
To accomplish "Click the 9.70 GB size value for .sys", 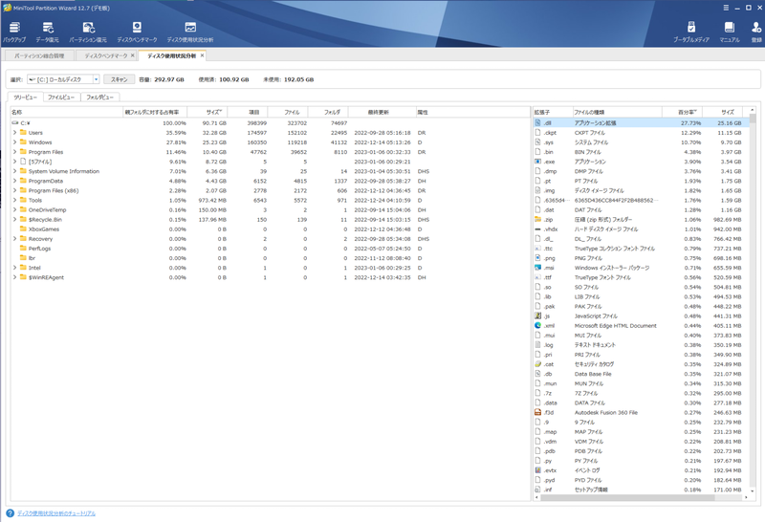I will pos(731,142).
